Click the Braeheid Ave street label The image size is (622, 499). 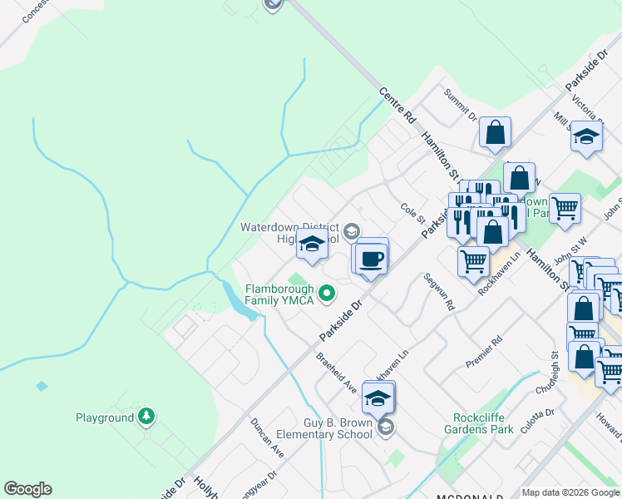[x=336, y=373]
